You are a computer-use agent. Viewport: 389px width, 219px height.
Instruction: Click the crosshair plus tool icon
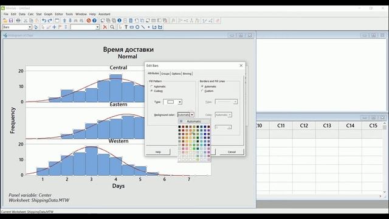54,27
